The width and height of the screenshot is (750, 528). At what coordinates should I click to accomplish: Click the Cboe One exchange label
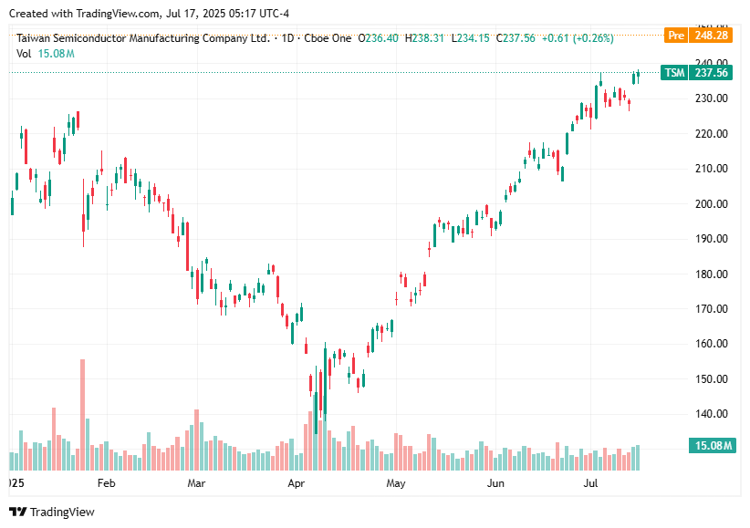(x=328, y=38)
